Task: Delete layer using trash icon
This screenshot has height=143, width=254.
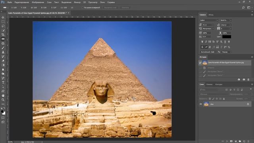Action: [248, 141]
